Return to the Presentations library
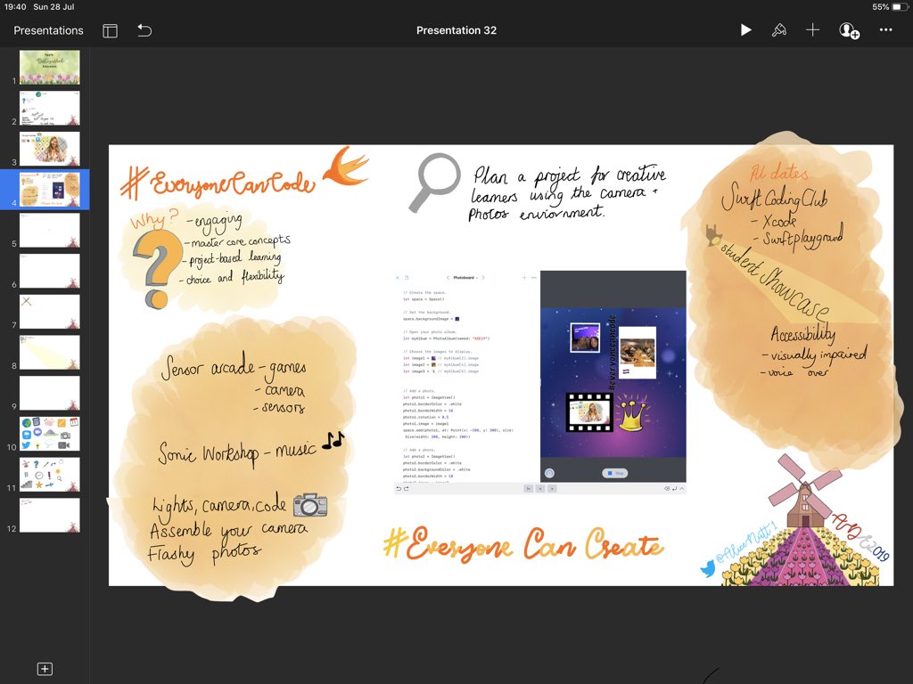 pos(48,29)
